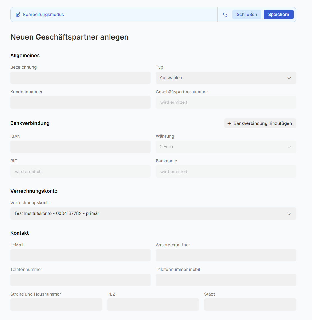Expand the Währung Euro dropdown

pyautogui.click(x=226, y=147)
